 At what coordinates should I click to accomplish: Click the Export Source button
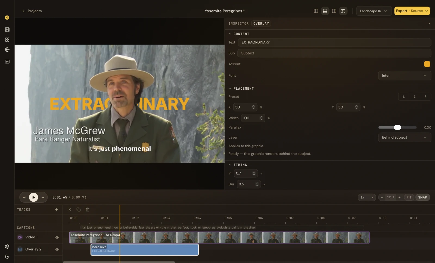tap(412, 11)
